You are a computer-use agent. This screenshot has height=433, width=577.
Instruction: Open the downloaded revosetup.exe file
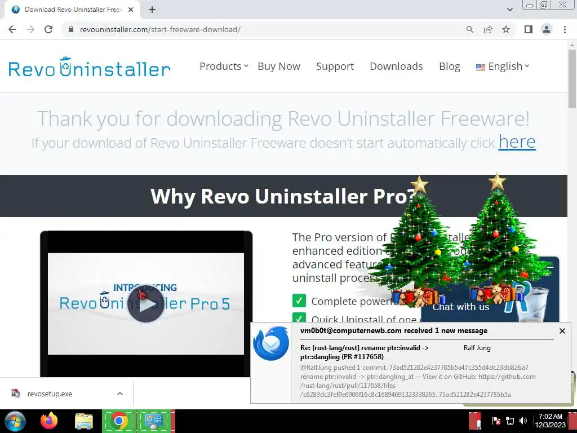(50, 394)
